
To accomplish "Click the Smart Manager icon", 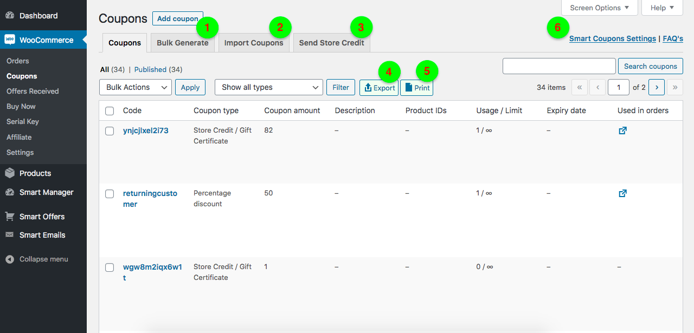I will [10, 192].
